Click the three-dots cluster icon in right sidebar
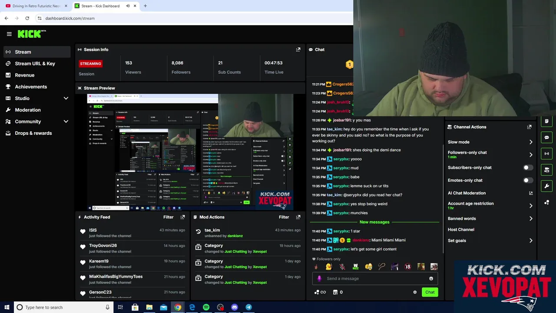This screenshot has width=556, height=313. coord(546,203)
